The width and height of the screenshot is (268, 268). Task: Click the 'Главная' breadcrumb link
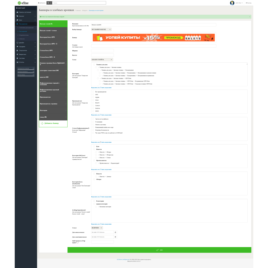pos(78,10)
